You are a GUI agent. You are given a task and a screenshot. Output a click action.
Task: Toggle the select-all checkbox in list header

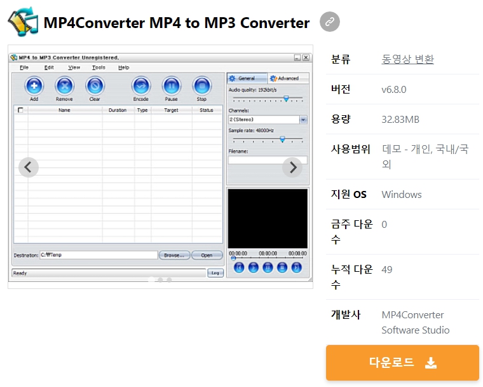coord(20,110)
